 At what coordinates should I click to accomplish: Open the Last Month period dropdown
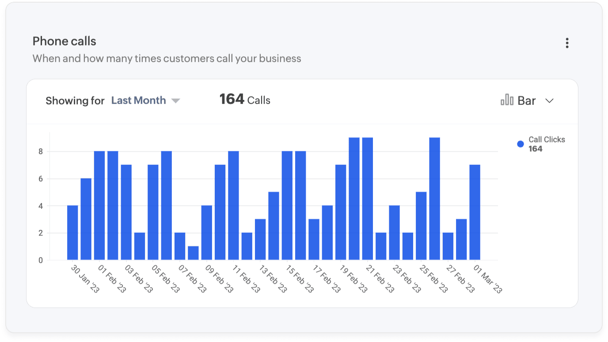tap(139, 100)
